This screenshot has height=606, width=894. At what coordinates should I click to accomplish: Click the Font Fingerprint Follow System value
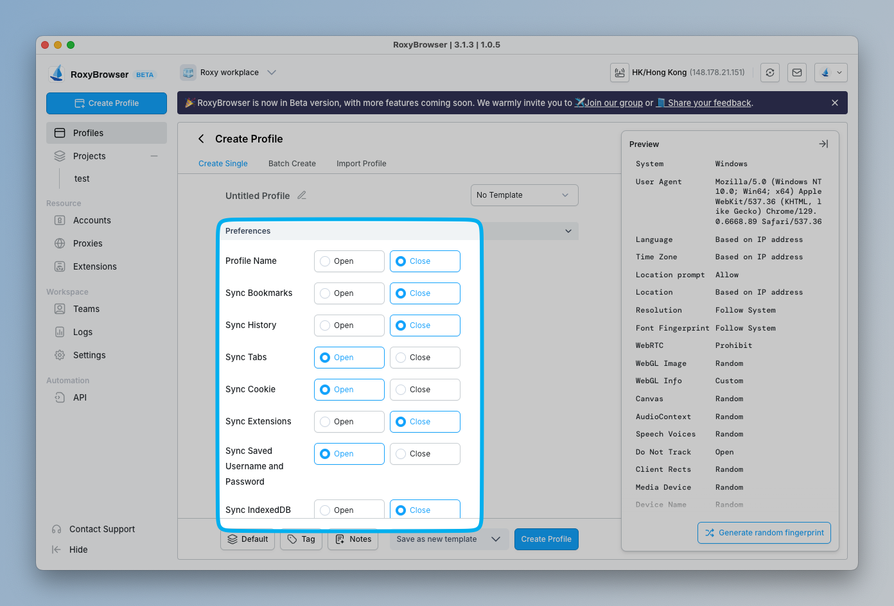coord(746,328)
